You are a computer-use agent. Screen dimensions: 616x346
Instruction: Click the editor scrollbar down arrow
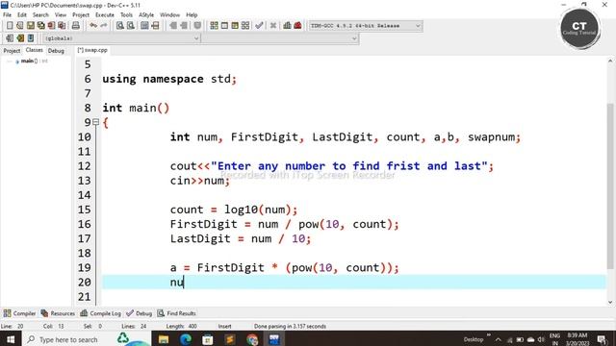point(610,302)
